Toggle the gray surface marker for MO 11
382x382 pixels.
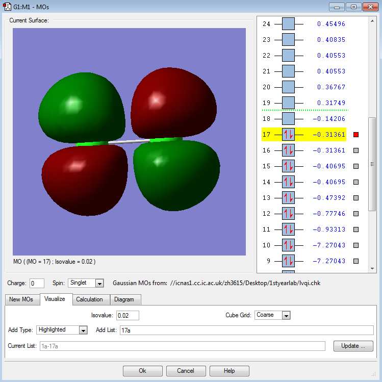click(x=356, y=230)
